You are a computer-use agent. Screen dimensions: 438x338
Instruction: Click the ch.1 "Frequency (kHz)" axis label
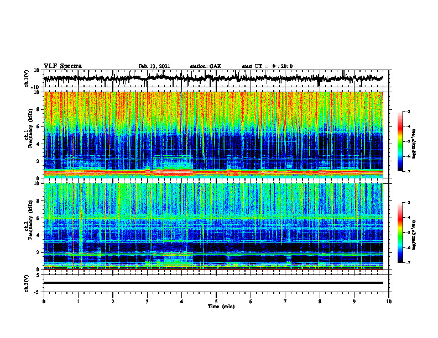coord(30,128)
